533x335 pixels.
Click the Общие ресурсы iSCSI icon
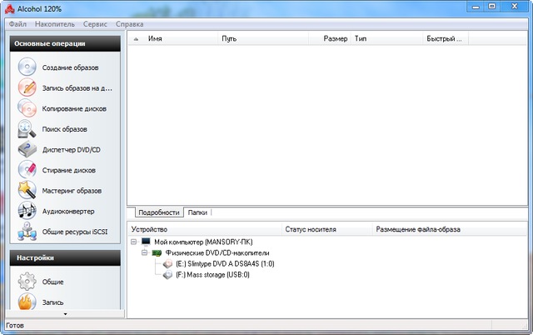27,232
